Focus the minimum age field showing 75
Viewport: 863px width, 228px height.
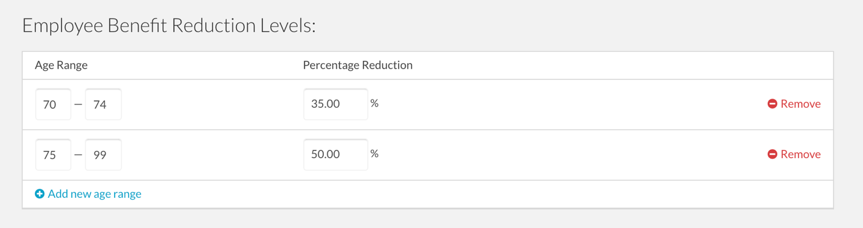53,155
